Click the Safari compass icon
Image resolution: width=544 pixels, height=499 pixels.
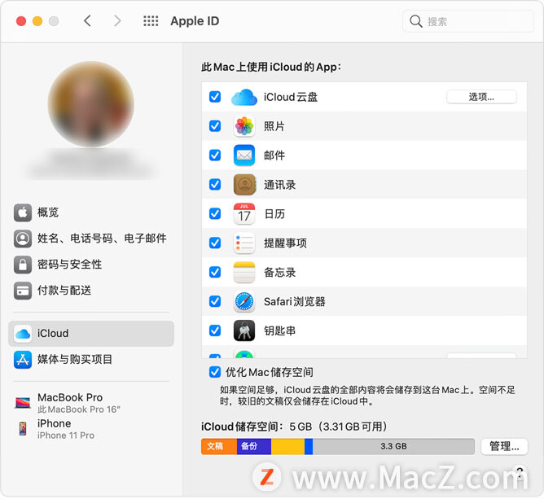point(244,301)
